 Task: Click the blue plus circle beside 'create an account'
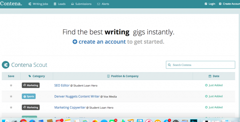tap(75, 42)
